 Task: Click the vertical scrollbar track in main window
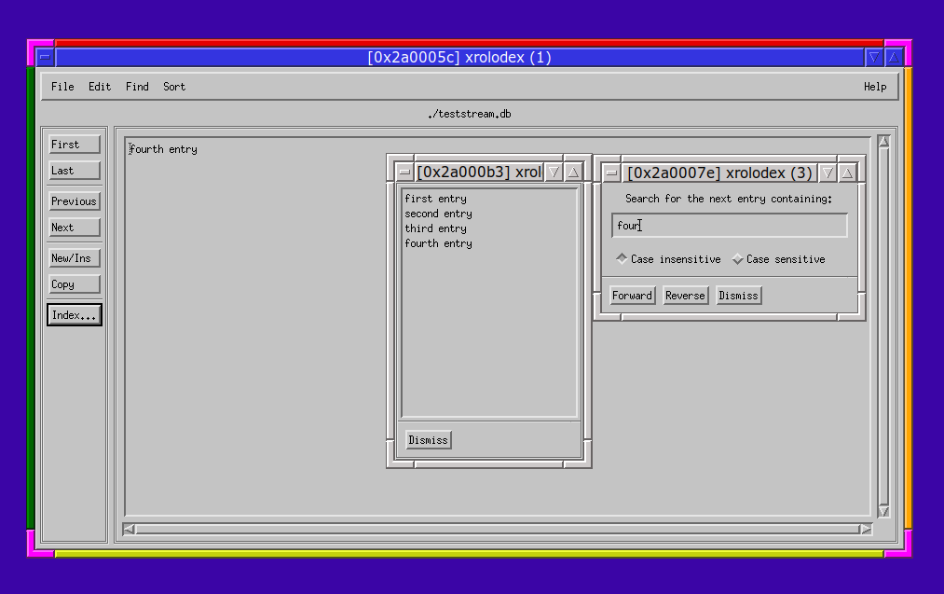(883, 326)
